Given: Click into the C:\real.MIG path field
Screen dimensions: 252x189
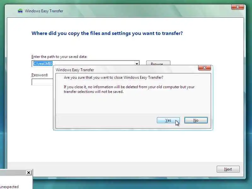Looking at the screenshot, I should (83, 63).
